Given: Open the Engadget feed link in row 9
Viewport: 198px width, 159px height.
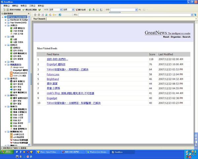Looking at the screenshot, I should click(52, 98).
